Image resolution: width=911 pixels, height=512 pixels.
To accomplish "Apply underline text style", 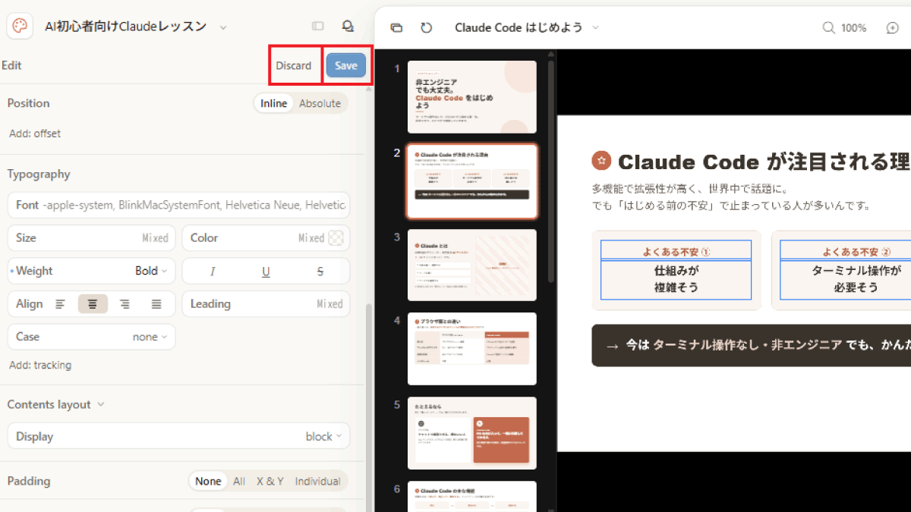I will [266, 272].
